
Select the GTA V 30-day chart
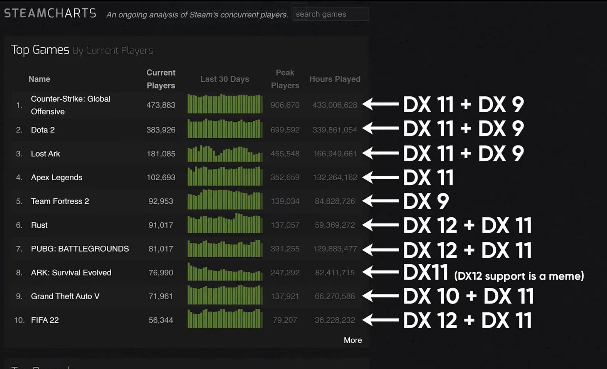coord(225,295)
